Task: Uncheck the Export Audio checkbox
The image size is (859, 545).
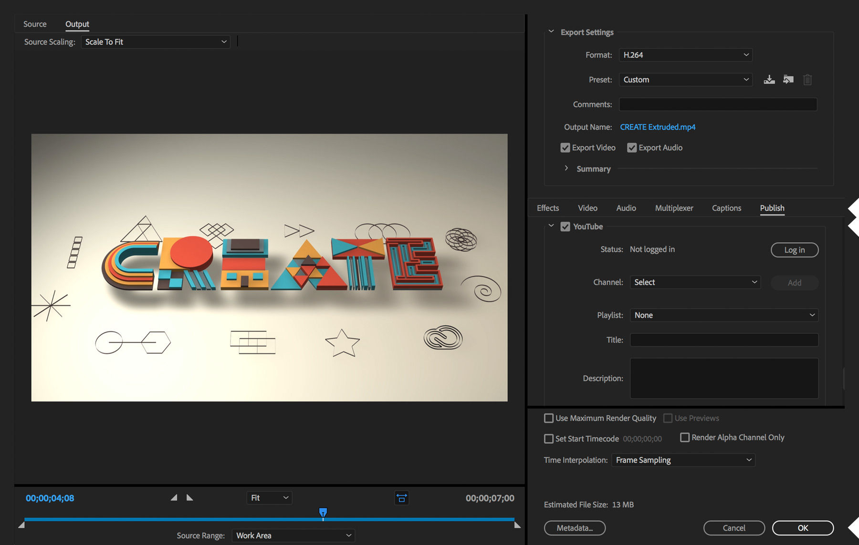Action: [632, 147]
